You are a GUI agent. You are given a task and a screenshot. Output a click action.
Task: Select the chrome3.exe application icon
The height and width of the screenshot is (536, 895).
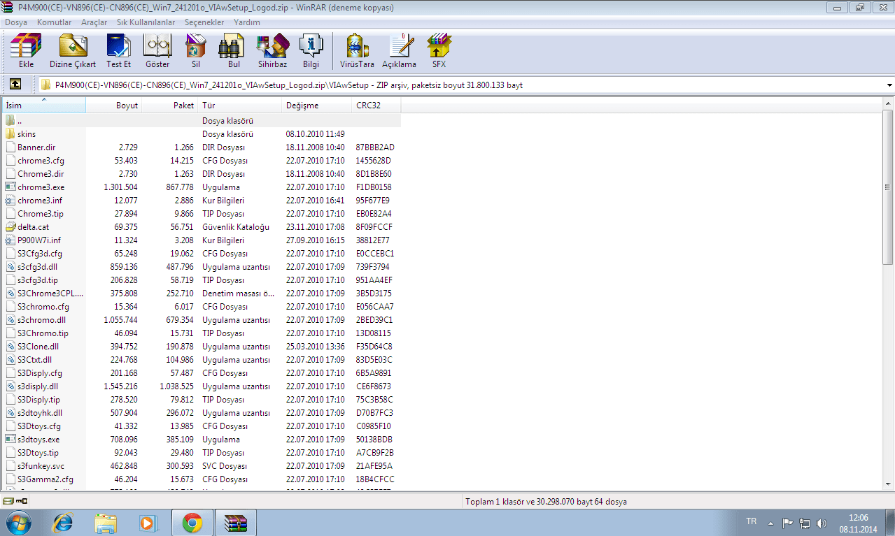[x=10, y=187]
